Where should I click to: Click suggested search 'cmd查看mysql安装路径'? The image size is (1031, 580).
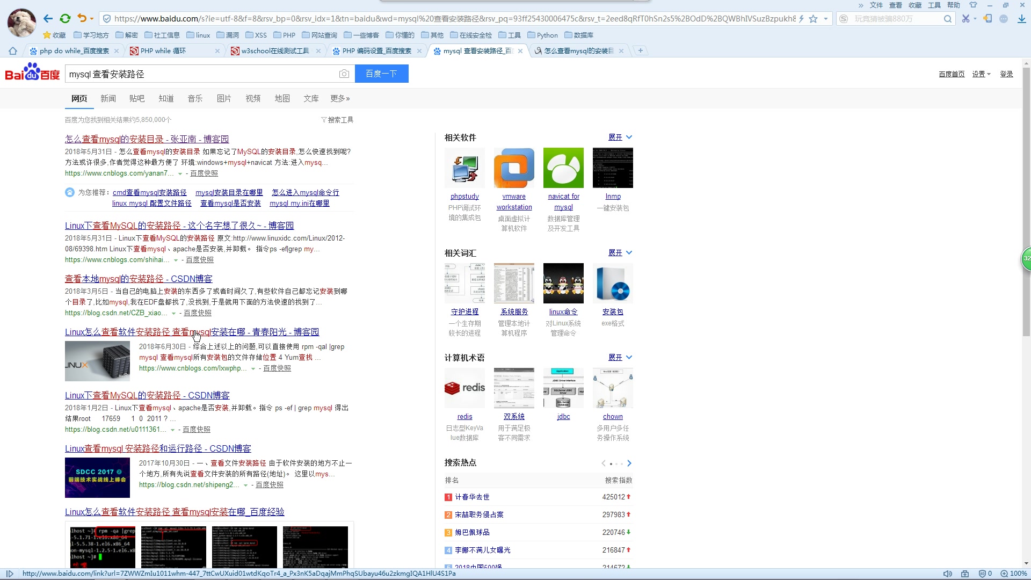pyautogui.click(x=150, y=193)
